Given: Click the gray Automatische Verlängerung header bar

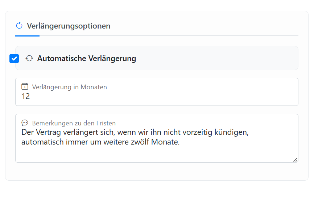Looking at the screenshot, I should tap(218, 58).
